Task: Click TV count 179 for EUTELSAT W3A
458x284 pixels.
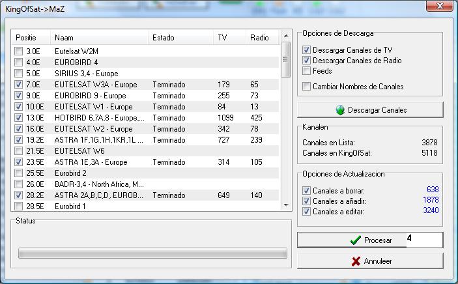Action: coord(223,85)
